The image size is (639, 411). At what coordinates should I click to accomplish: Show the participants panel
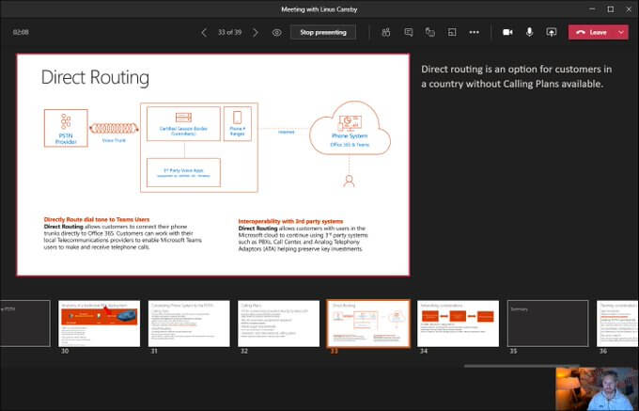[x=386, y=32]
